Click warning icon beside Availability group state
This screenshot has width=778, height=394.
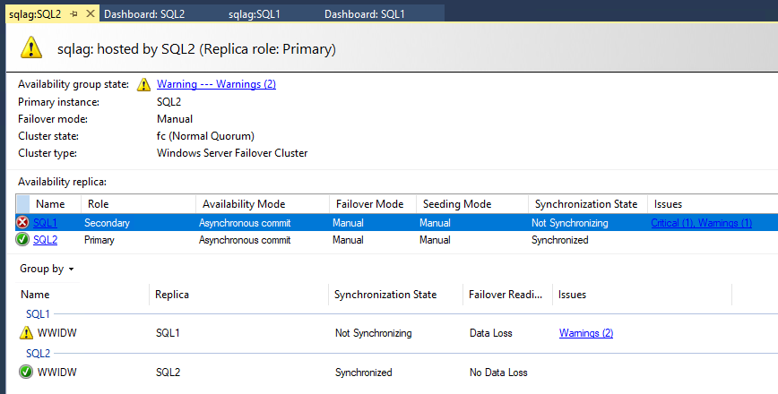143,85
